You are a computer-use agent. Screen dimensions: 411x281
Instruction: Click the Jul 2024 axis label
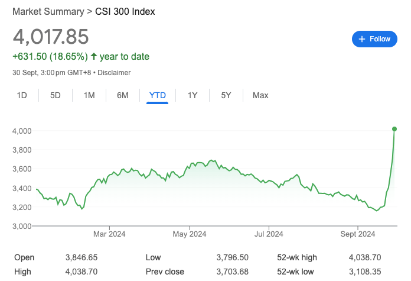[x=269, y=234]
